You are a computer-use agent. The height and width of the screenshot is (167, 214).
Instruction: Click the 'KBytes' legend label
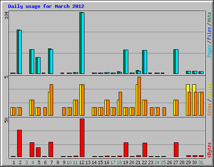coord(209,150)
